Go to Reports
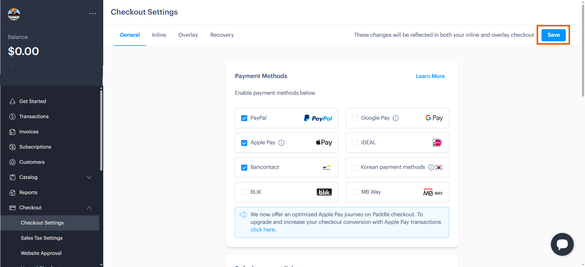This screenshot has height=267, width=585. [28, 193]
